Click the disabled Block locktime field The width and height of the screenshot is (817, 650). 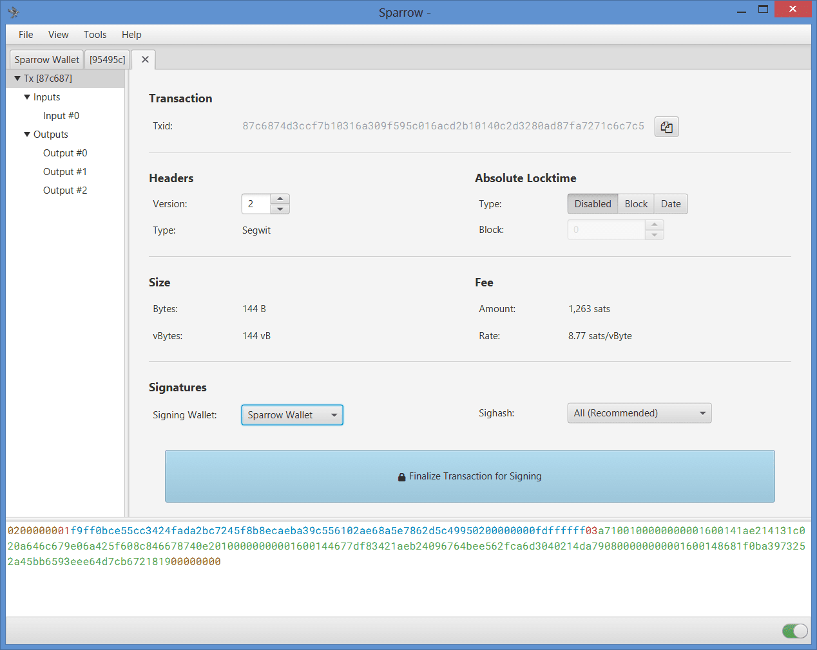pyautogui.click(x=606, y=230)
